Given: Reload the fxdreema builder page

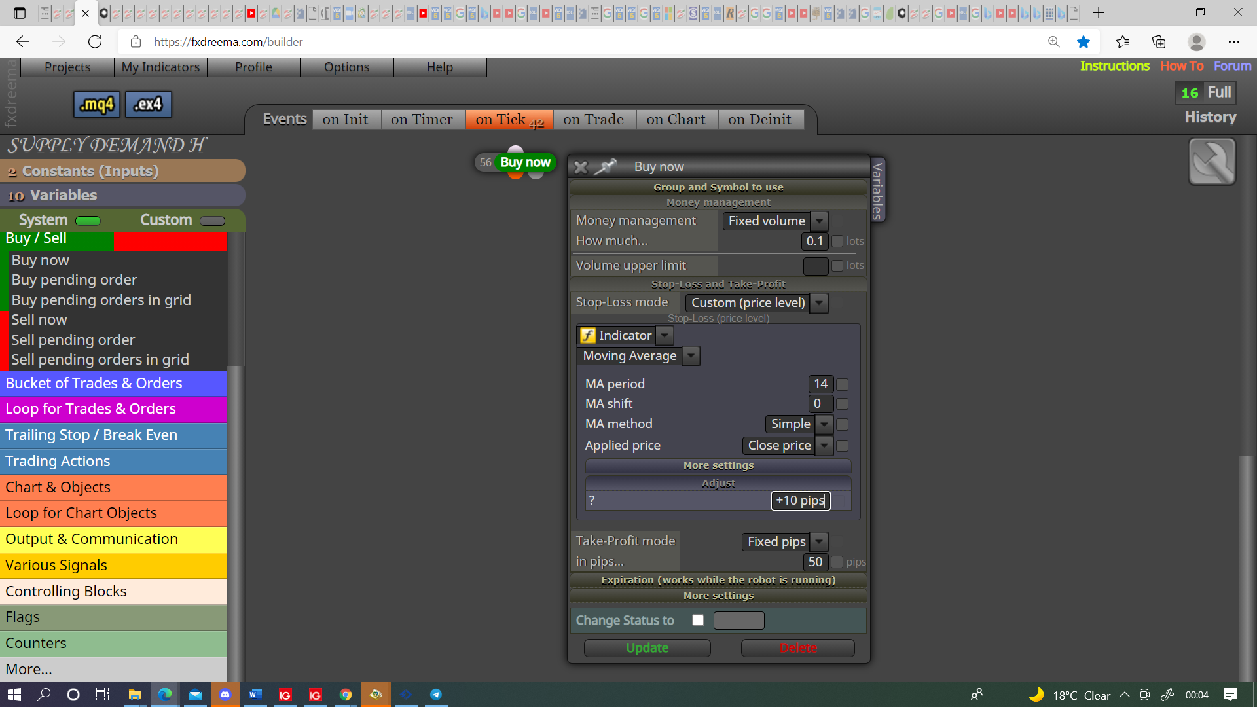Looking at the screenshot, I should (x=95, y=42).
